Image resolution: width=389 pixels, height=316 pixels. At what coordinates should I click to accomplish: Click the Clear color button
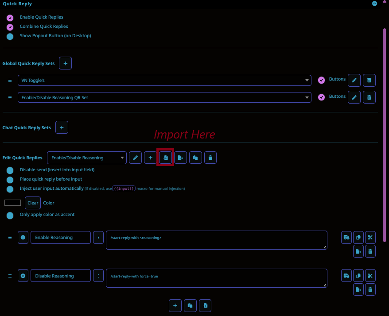pyautogui.click(x=33, y=203)
